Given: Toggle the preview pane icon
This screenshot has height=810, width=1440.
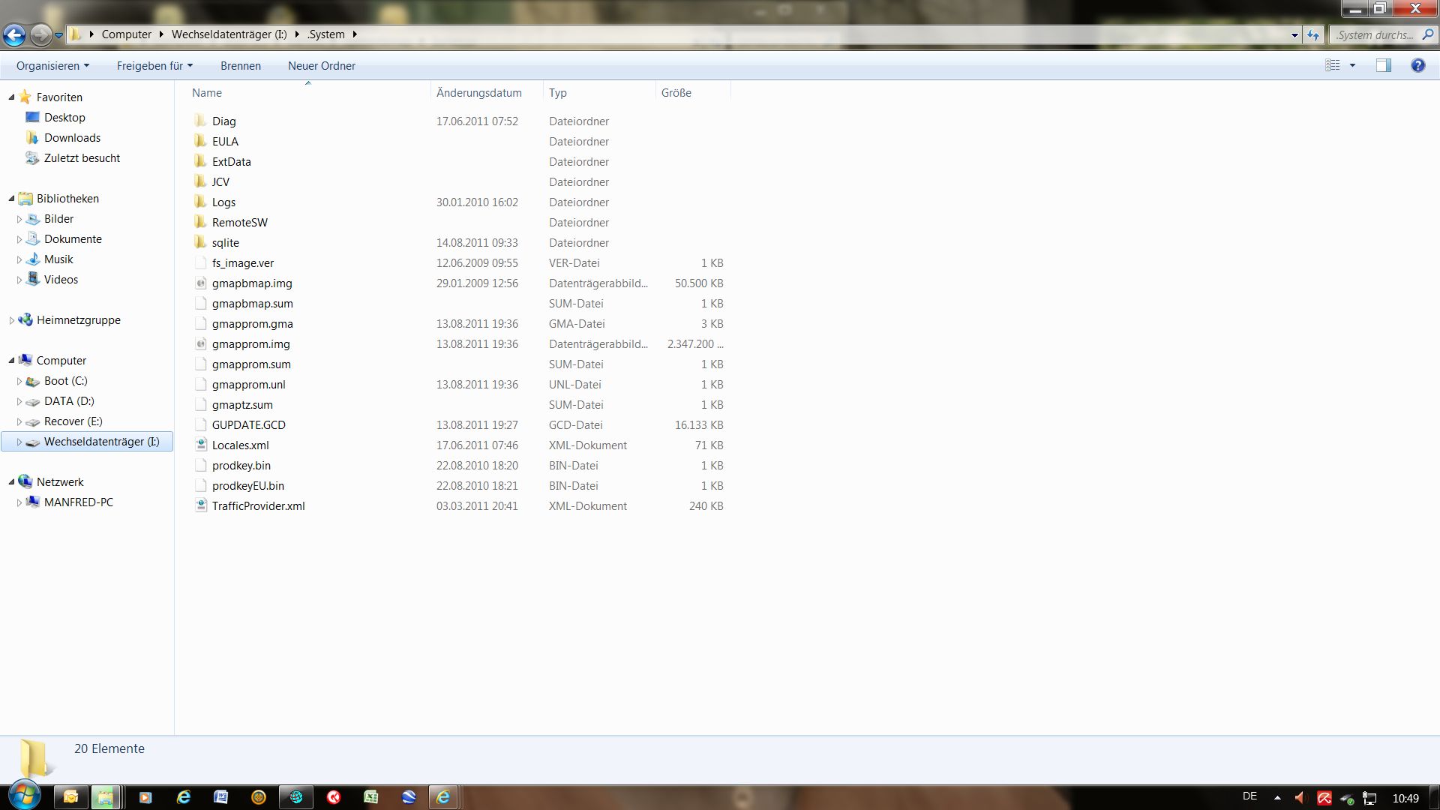Looking at the screenshot, I should (x=1383, y=66).
